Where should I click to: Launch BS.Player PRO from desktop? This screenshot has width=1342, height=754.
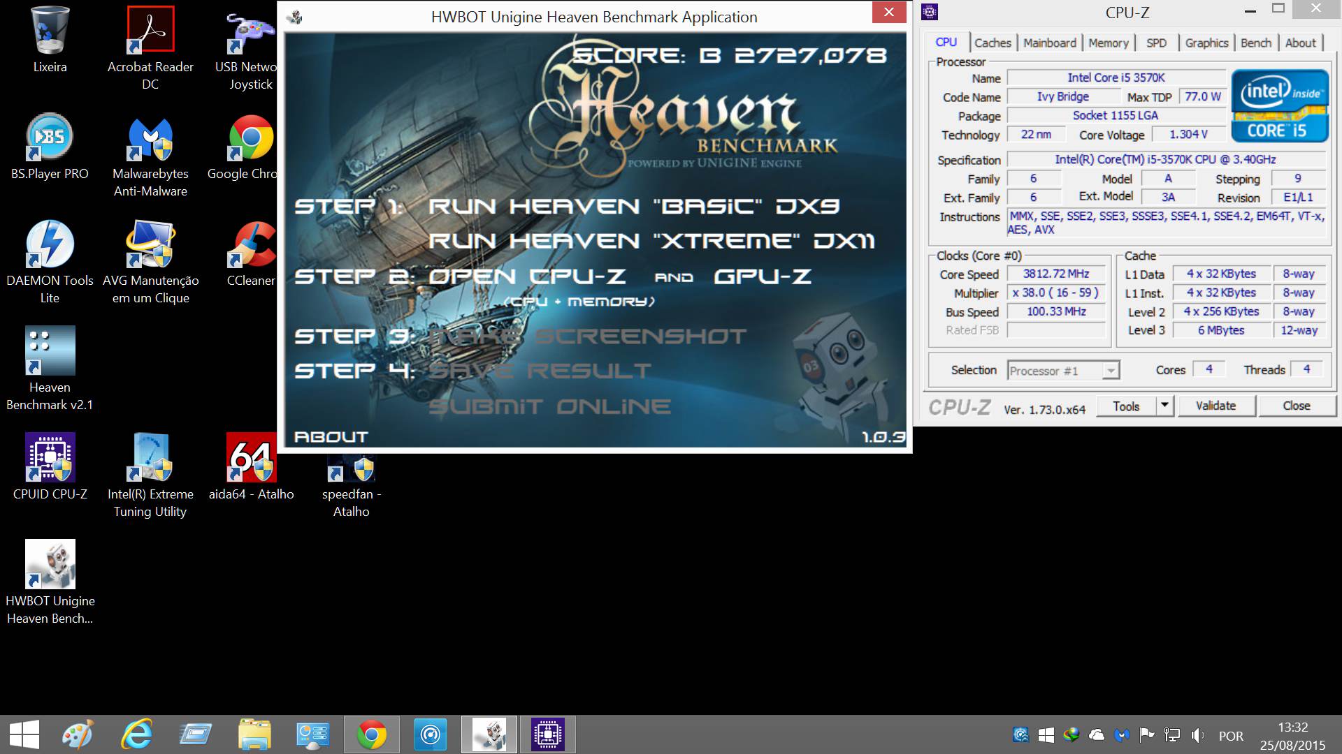[x=50, y=146]
